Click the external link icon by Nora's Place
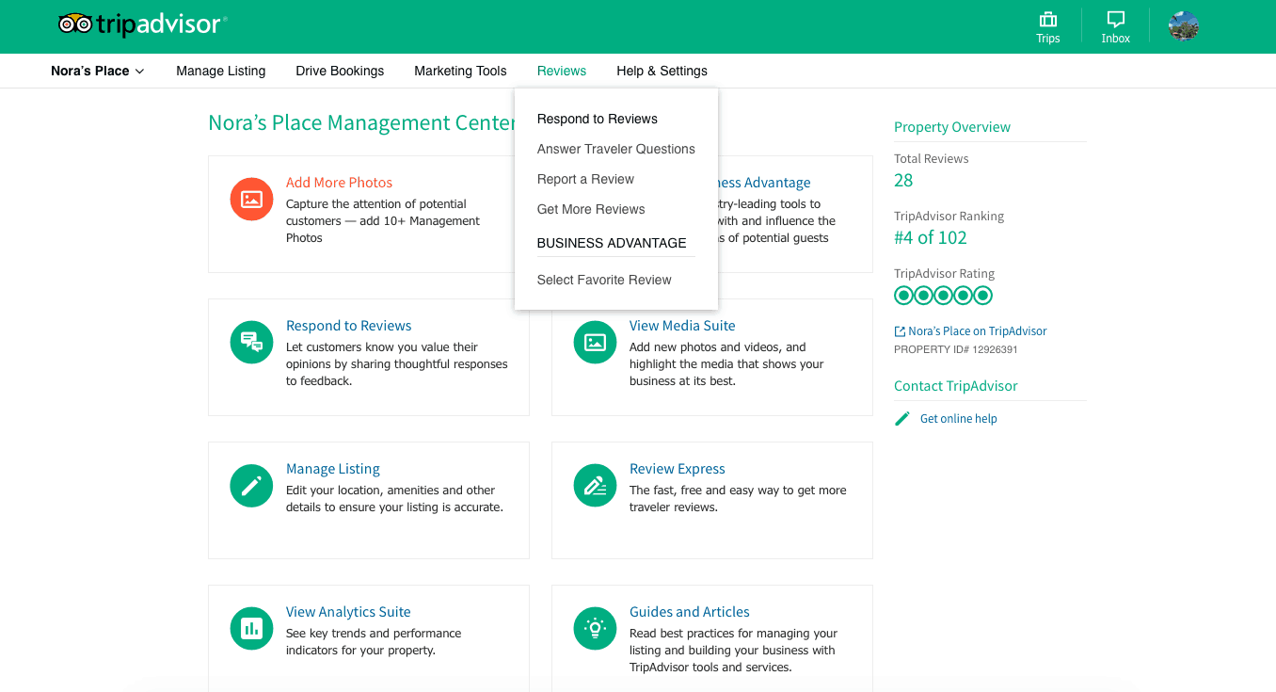Screen dimensions: 1276x692 point(900,331)
